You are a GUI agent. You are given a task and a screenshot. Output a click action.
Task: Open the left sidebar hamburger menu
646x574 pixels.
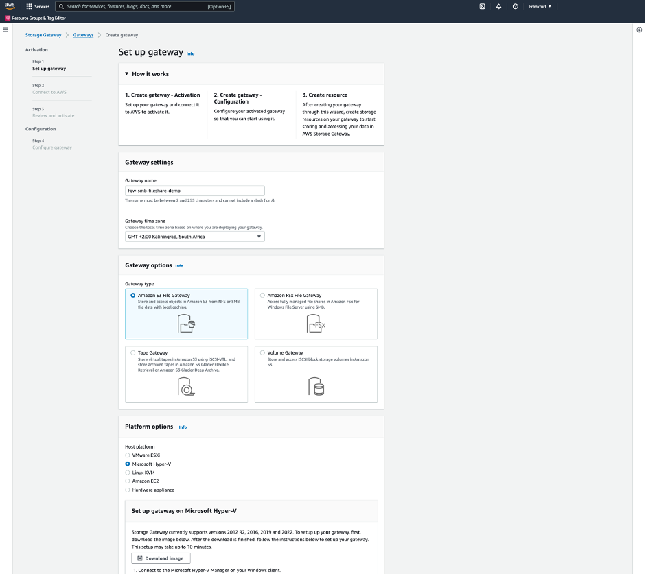(x=5, y=29)
